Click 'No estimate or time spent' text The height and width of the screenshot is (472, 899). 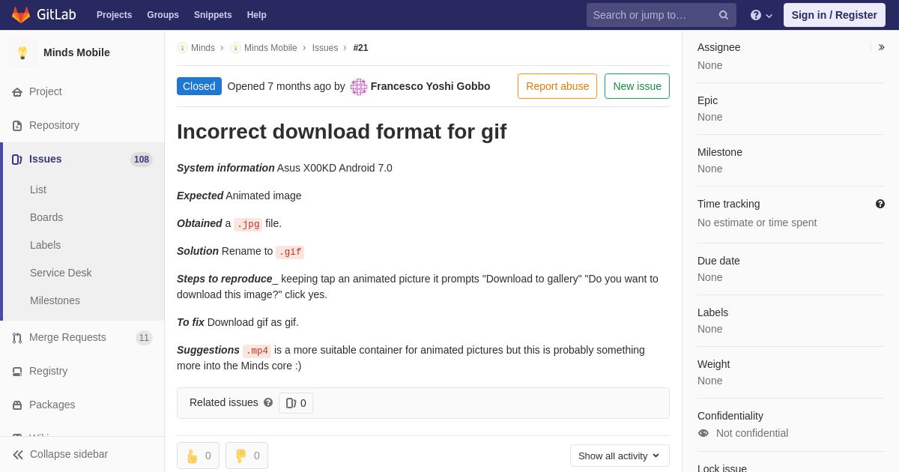[757, 223]
